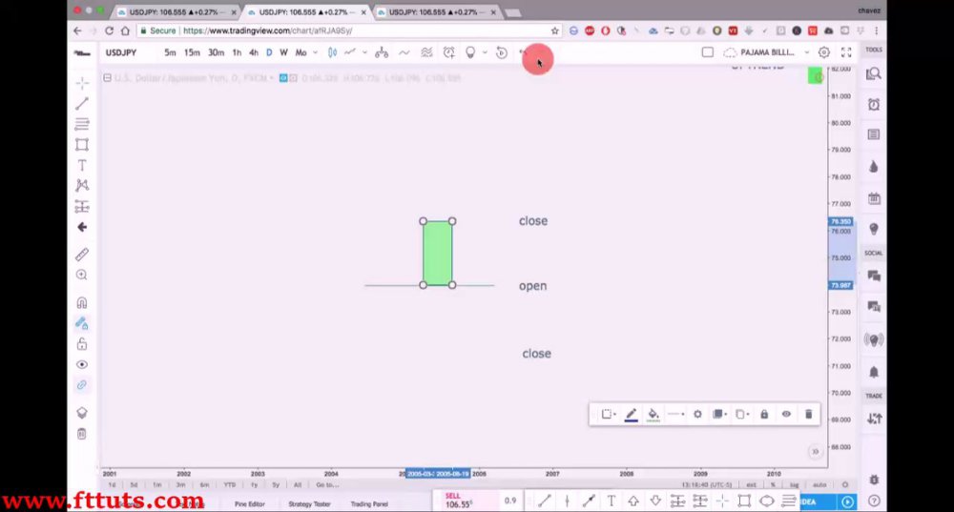Open the XABCD patterns tool

pos(81,186)
